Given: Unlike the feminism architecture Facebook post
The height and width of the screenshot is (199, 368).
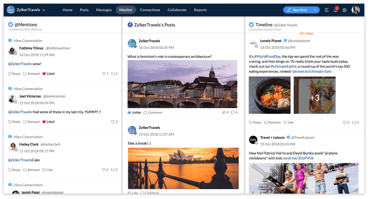Looking at the screenshot, I should click(134, 112).
